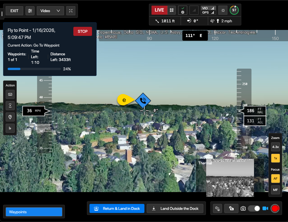The height and width of the screenshot is (222, 288).
Task: Toggle the photo/video mode switch
Action: [254, 208]
